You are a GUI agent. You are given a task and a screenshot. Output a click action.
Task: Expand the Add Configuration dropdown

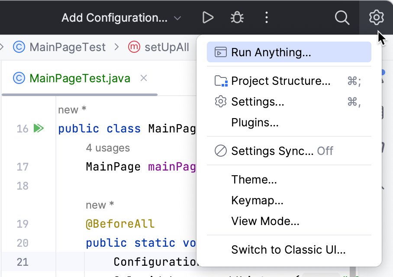121,18
